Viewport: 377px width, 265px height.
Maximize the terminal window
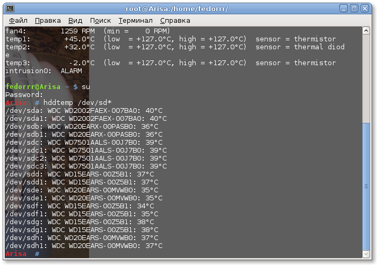pyautogui.click(x=354, y=8)
